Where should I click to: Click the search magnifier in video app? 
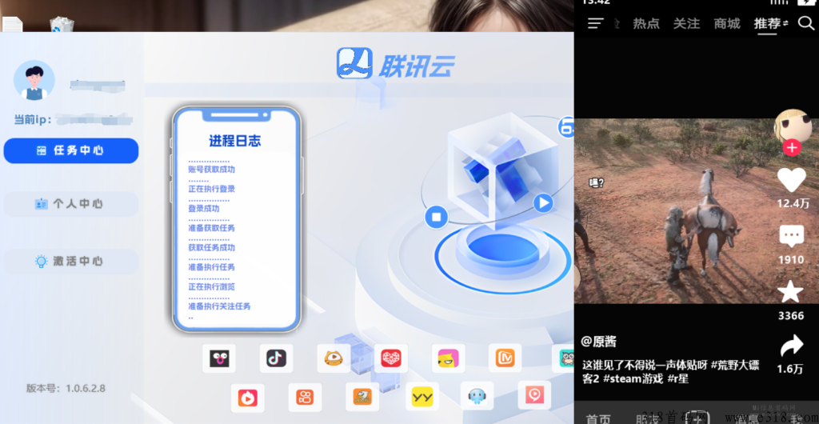point(805,23)
